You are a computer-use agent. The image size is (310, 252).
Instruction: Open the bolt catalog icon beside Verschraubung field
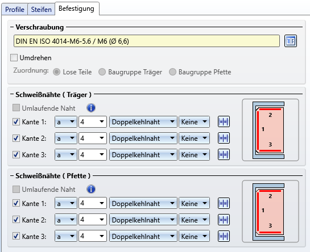(x=291, y=41)
